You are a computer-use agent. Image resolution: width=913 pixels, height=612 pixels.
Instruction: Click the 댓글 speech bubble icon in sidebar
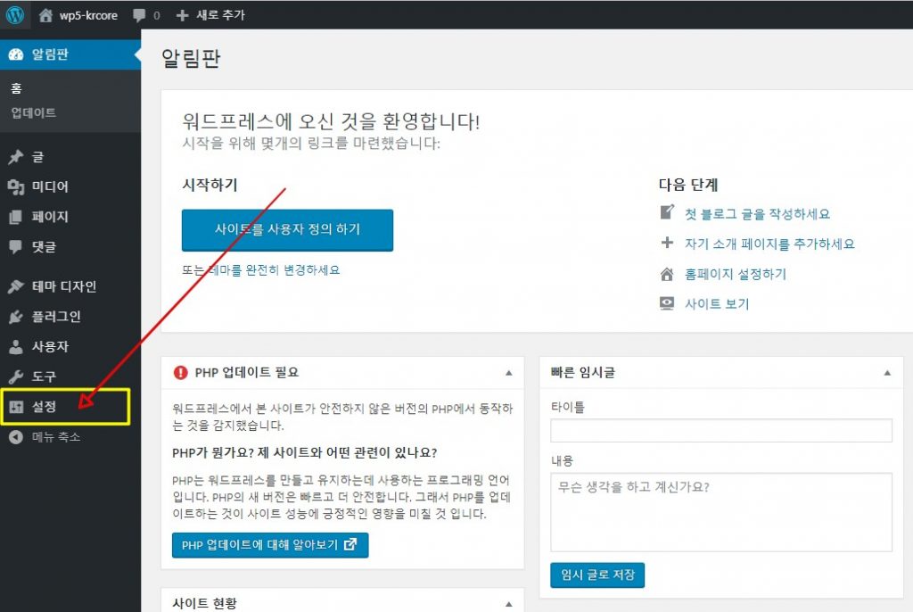pos(16,246)
